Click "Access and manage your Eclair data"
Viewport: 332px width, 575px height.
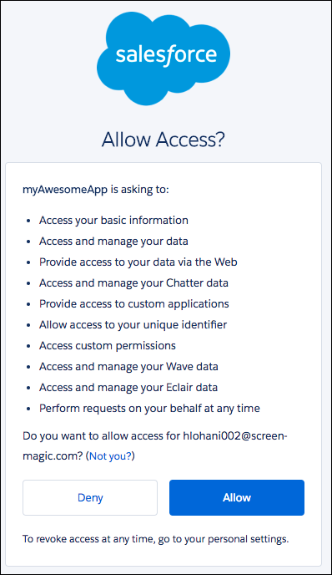tap(128, 388)
